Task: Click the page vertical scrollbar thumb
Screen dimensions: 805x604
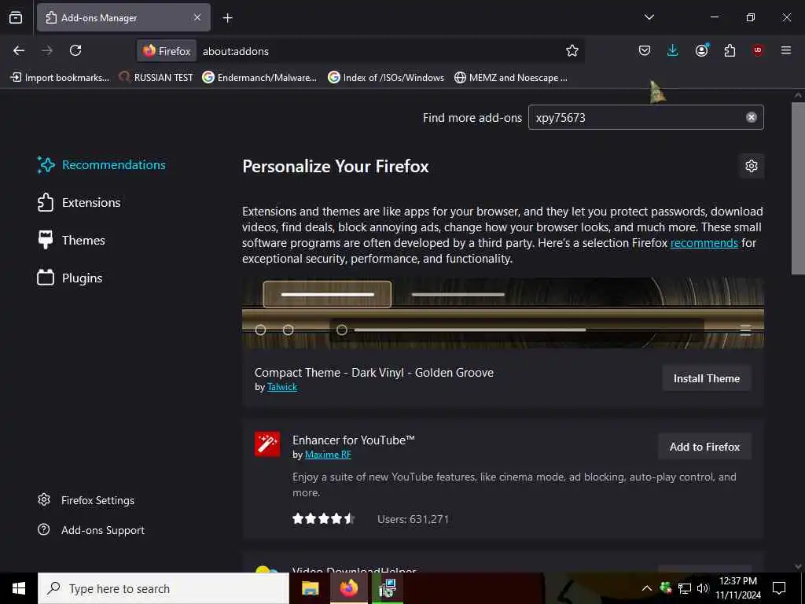Action: 798,189
